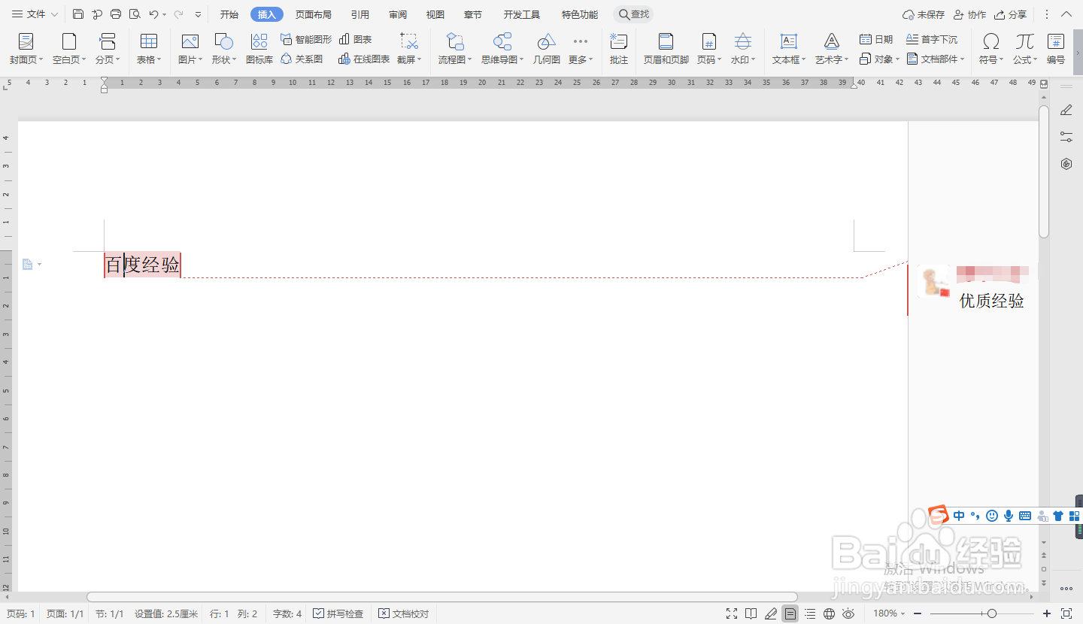Expand quick access toolbar customization arrow
This screenshot has width=1083, height=624.
(x=198, y=14)
